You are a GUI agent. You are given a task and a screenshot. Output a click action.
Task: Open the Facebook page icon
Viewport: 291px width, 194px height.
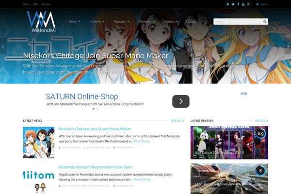click(x=238, y=4)
